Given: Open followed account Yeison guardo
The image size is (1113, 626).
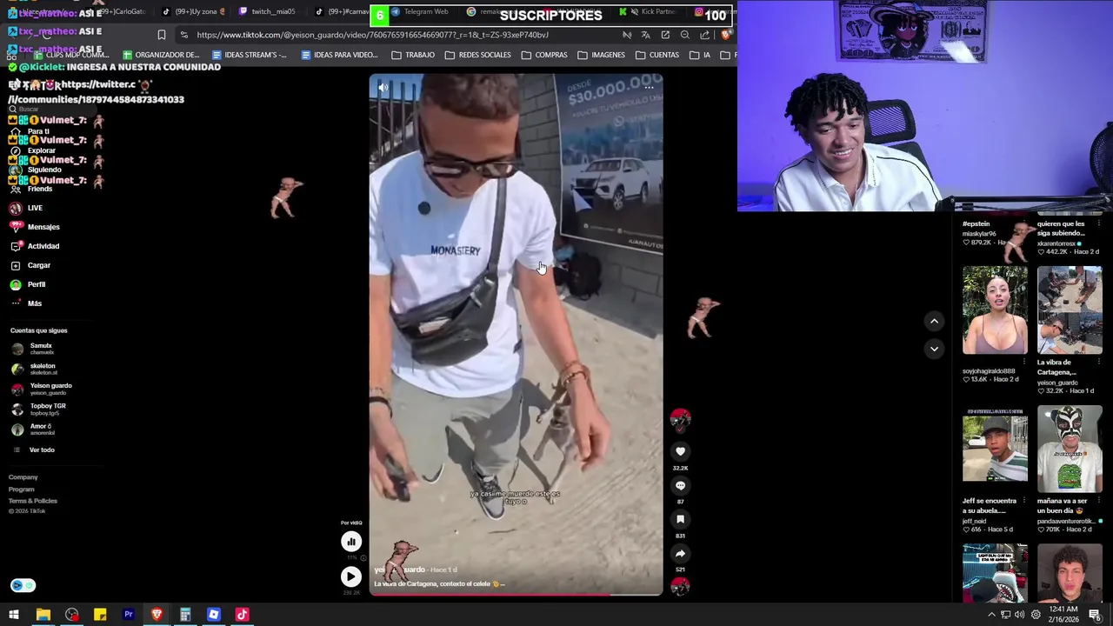Looking at the screenshot, I should click(x=42, y=389).
